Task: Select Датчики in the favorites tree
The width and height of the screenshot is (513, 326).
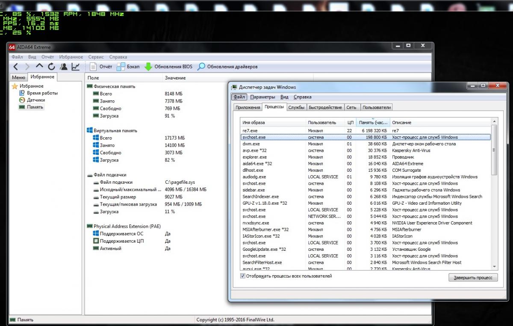Action: [x=32, y=100]
